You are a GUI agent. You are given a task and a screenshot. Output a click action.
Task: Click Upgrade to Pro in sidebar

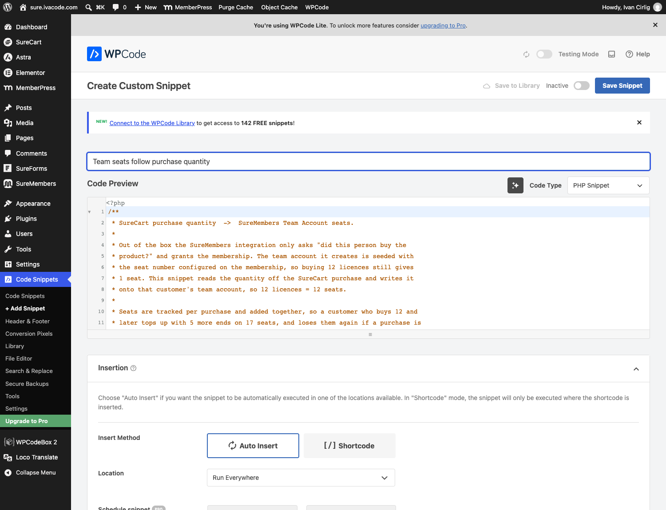tap(36, 421)
